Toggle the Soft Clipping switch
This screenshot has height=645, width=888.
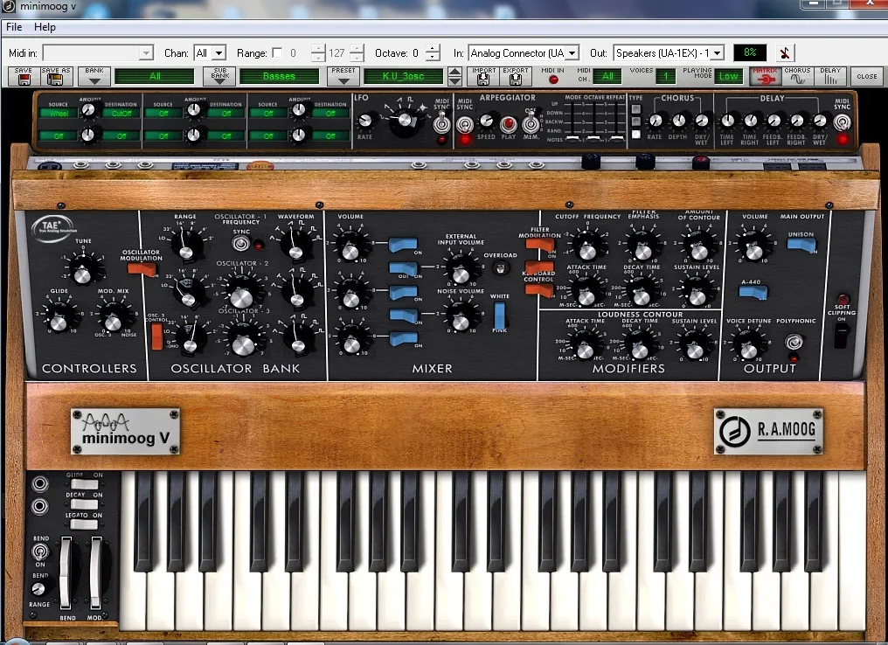[843, 336]
